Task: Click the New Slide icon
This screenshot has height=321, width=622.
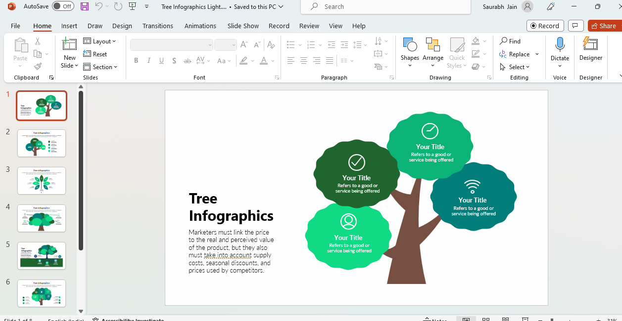Action: (69, 44)
